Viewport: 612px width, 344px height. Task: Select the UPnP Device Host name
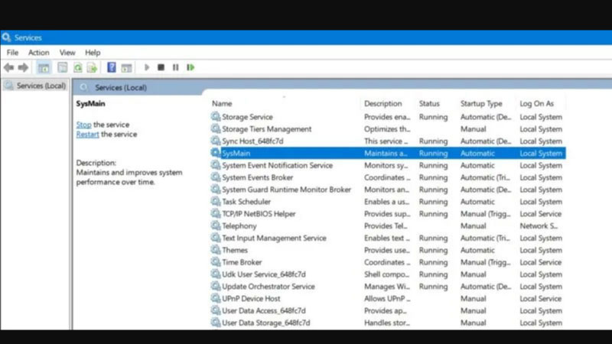coord(251,298)
